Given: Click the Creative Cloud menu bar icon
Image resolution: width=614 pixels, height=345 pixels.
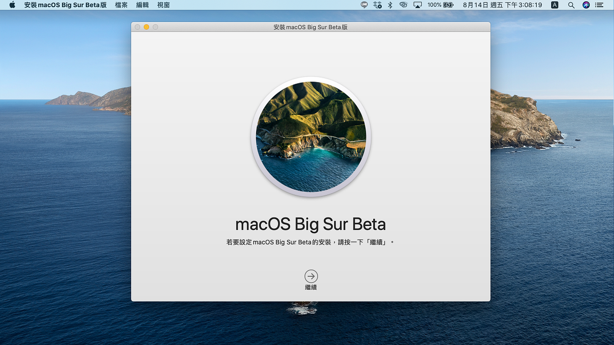Looking at the screenshot, I should click(x=403, y=5).
